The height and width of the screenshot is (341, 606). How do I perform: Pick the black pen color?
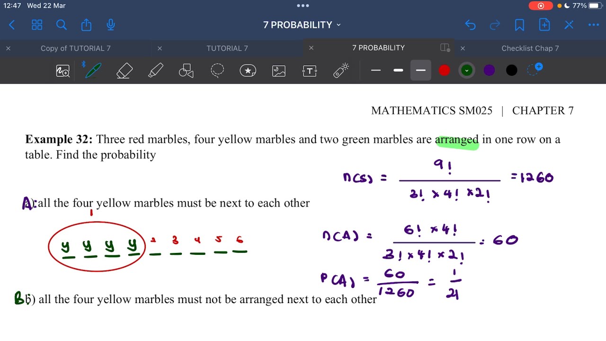tap(512, 71)
